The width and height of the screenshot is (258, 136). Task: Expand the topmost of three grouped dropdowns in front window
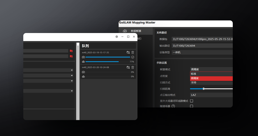[48, 70]
